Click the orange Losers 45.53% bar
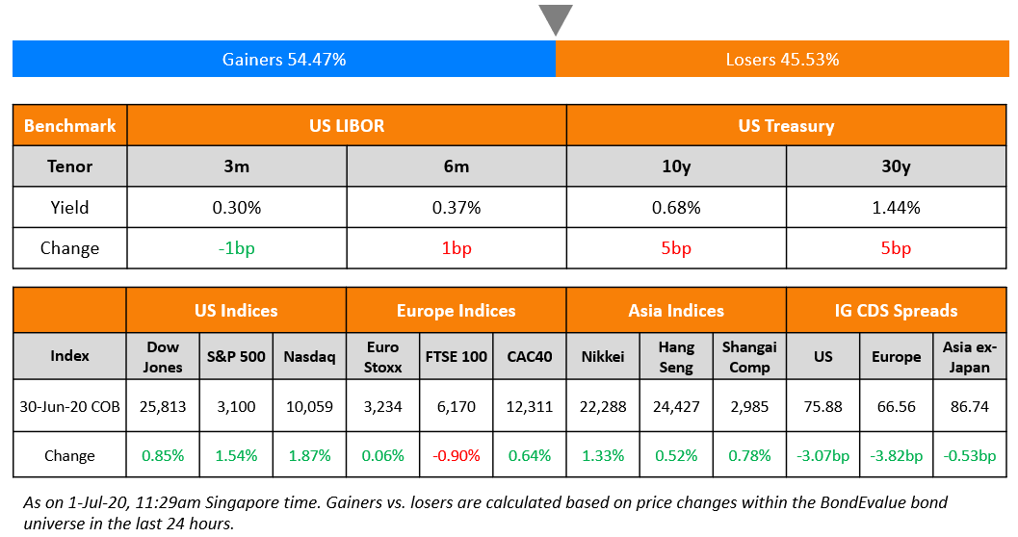The image size is (1018, 537). click(x=782, y=59)
